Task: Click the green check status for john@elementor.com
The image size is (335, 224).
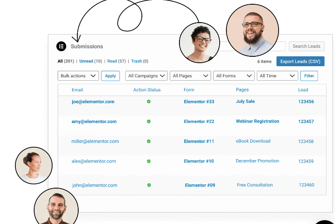Action: pyautogui.click(x=149, y=185)
